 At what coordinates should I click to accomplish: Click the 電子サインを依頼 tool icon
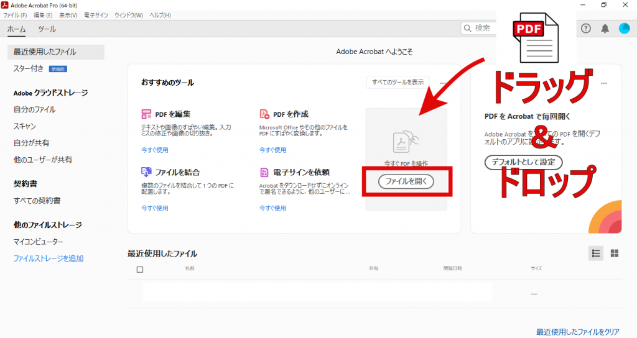264,173
